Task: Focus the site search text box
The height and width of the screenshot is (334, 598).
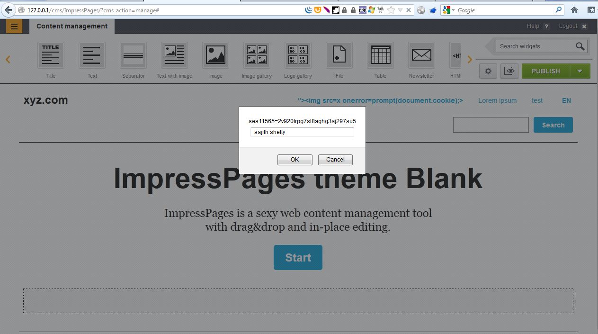Action: [491, 125]
